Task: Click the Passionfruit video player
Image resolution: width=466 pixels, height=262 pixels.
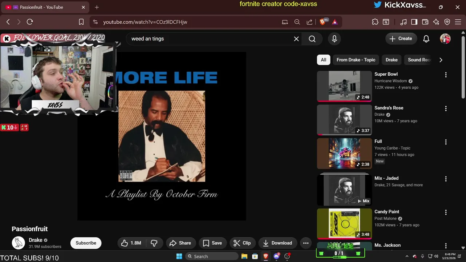Action: pyautogui.click(x=162, y=136)
